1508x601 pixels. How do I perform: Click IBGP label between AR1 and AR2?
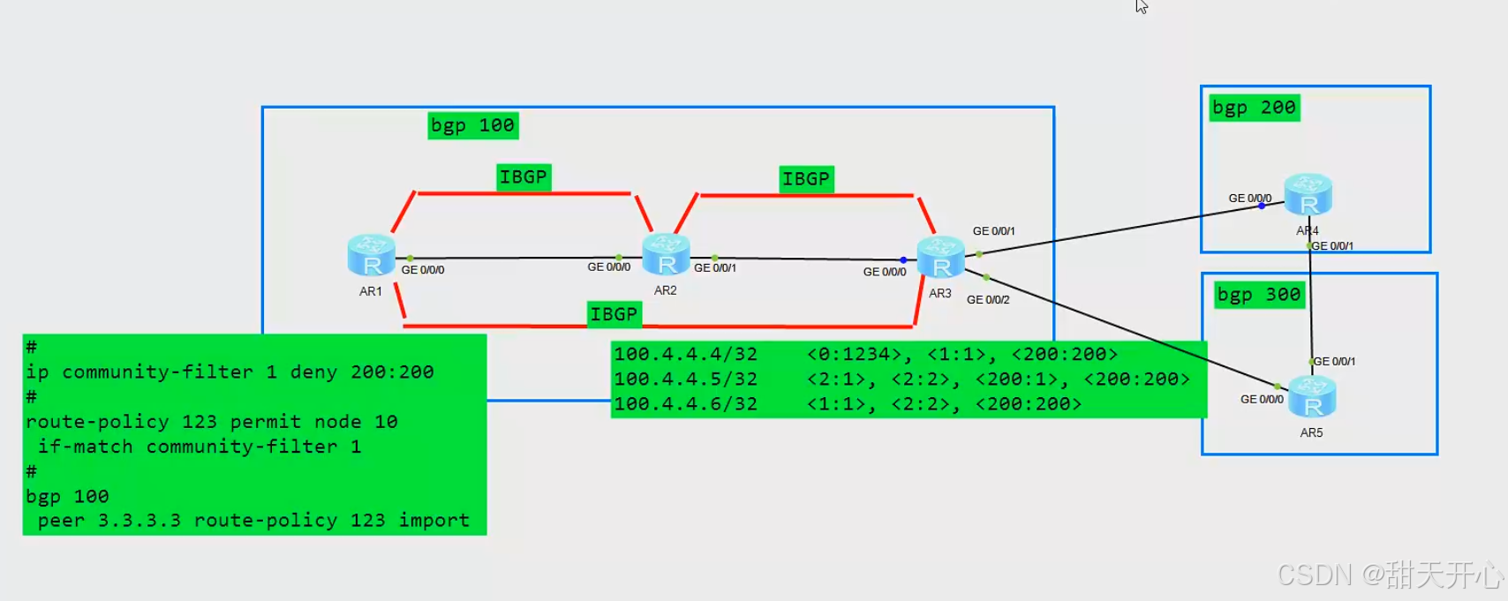pos(524,177)
